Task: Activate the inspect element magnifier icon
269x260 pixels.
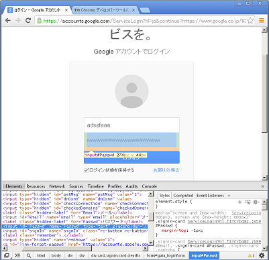Action: pyautogui.click(x=29, y=255)
